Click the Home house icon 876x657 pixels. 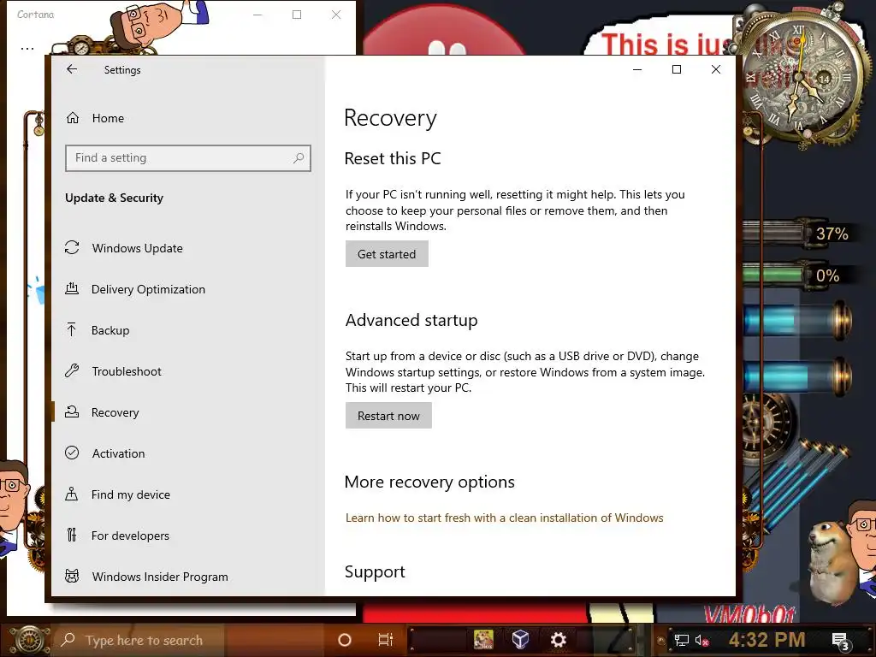click(73, 118)
